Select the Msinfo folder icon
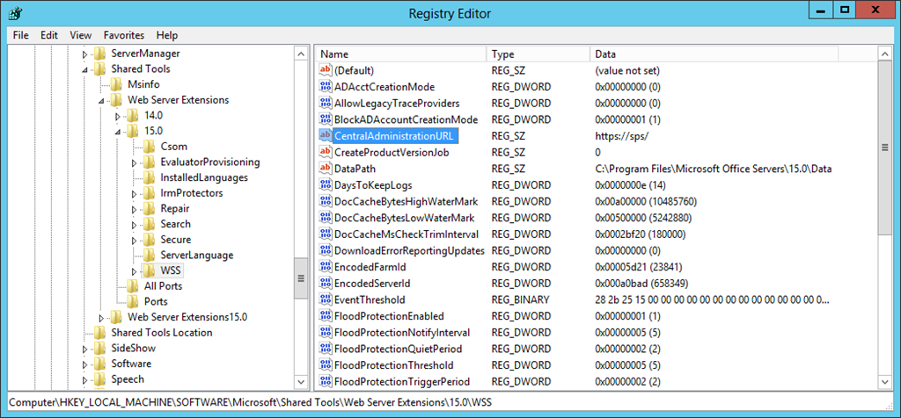The image size is (901, 418). 117,84
